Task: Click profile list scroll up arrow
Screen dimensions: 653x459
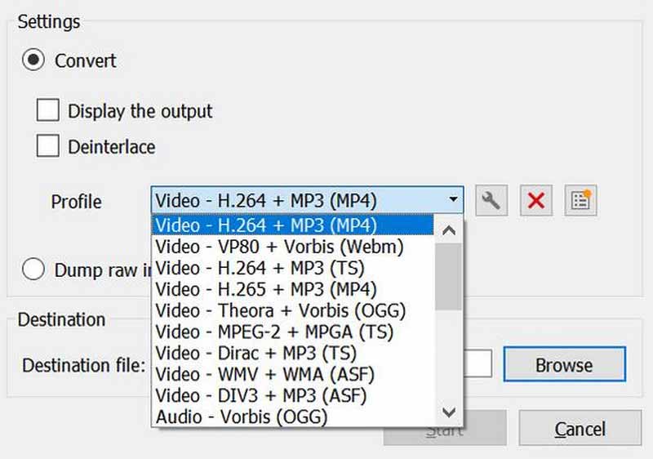Action: [x=448, y=230]
